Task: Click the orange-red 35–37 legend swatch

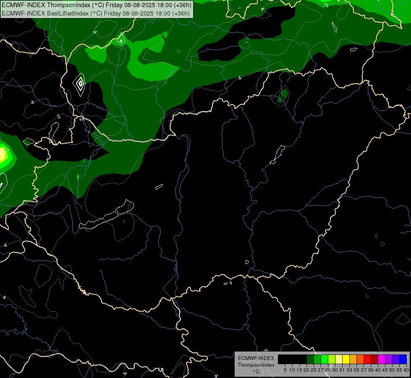Action: (360, 359)
